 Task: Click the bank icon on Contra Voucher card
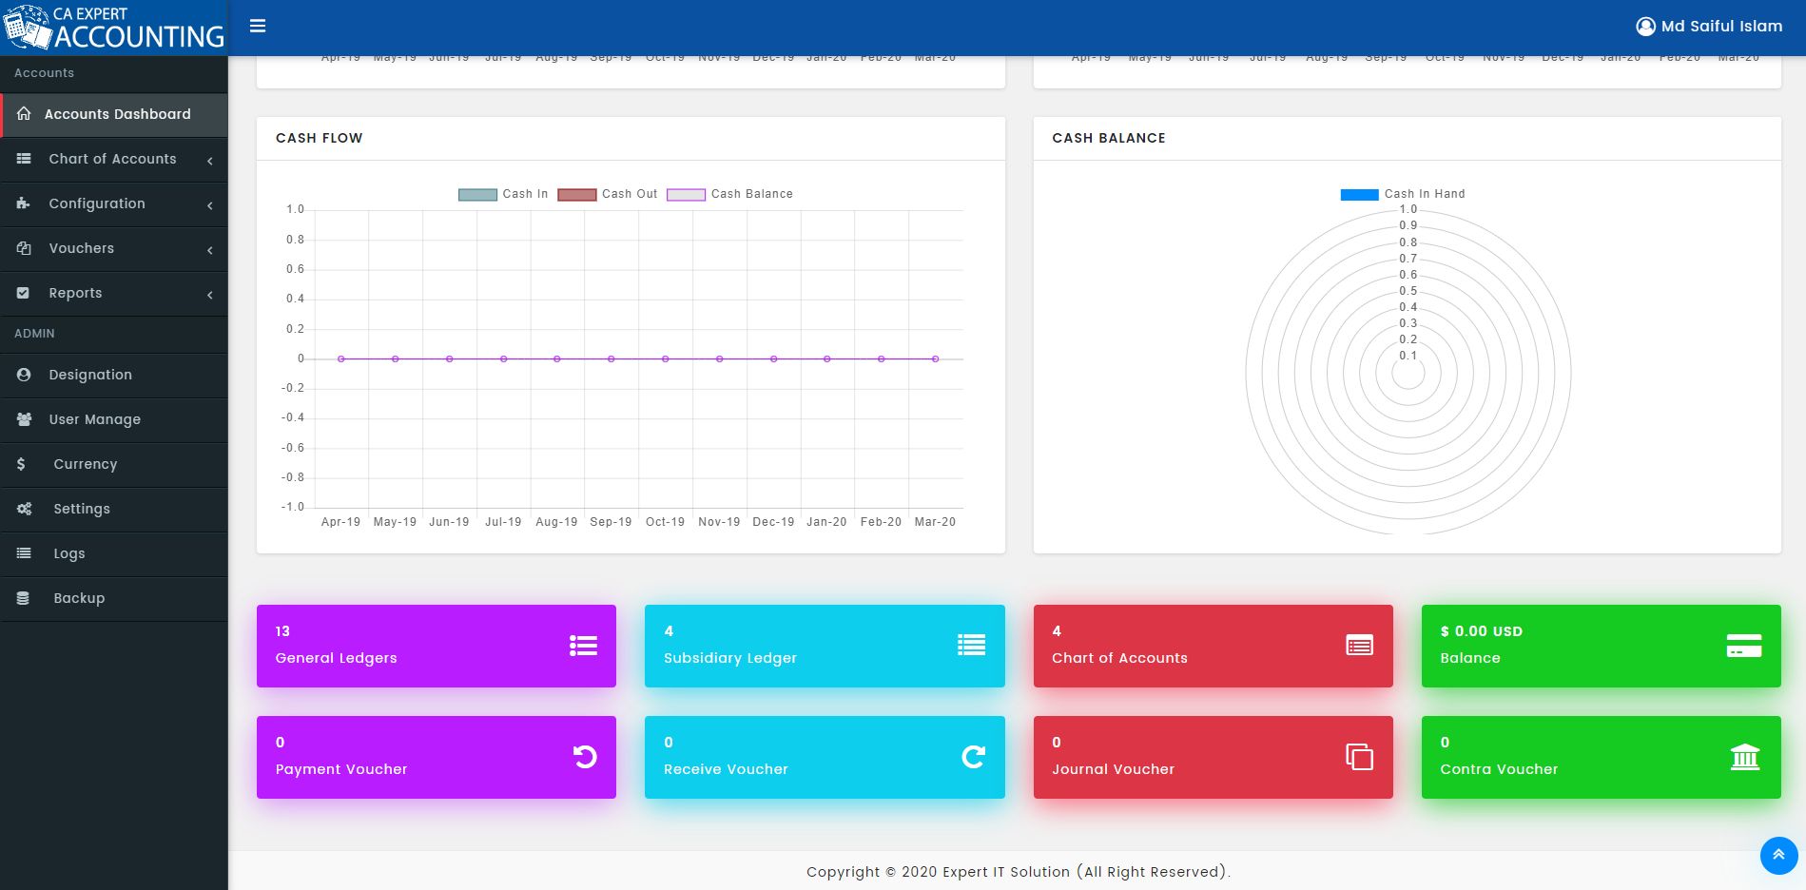1744,757
